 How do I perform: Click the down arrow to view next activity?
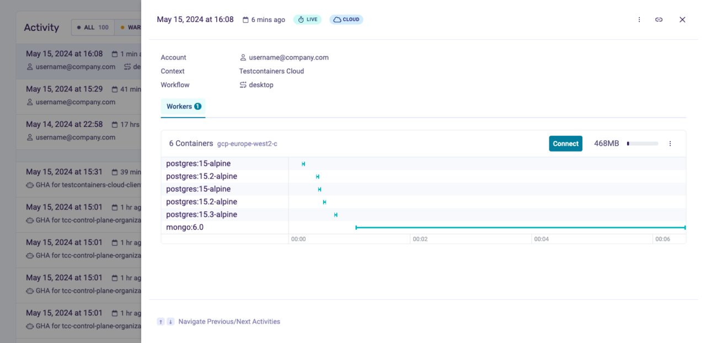coord(171,321)
